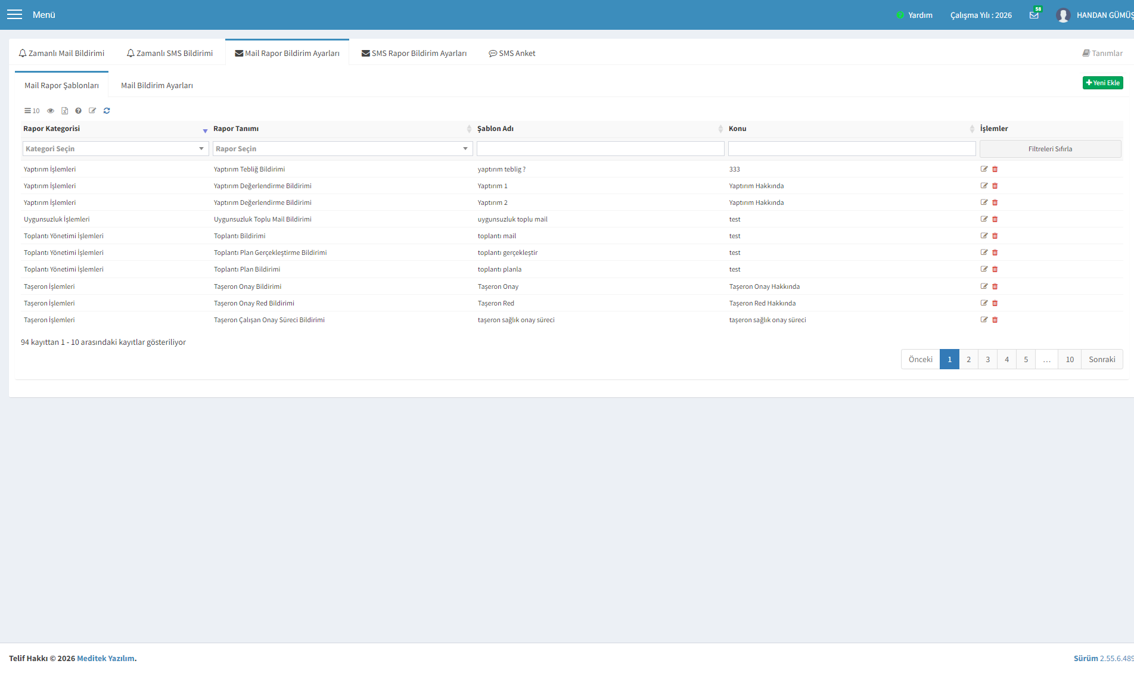The width and height of the screenshot is (1134, 673).
Task: Go to page 2
Action: pos(969,359)
